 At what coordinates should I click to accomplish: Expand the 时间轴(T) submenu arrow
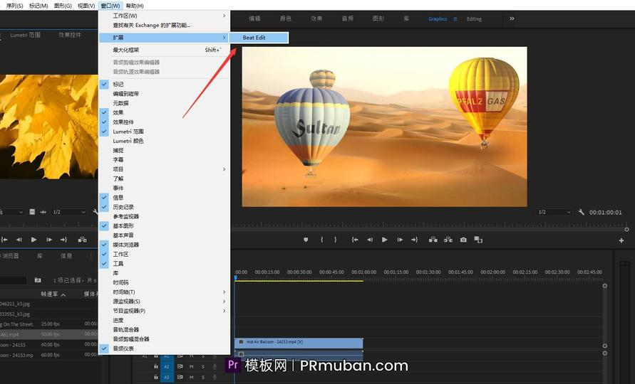224,292
